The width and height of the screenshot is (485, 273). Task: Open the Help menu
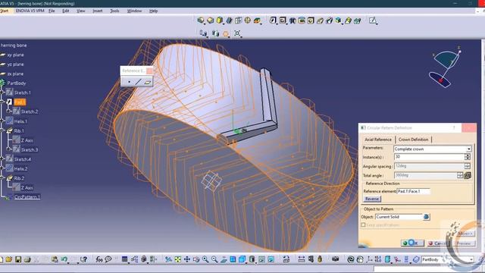pos(153,11)
